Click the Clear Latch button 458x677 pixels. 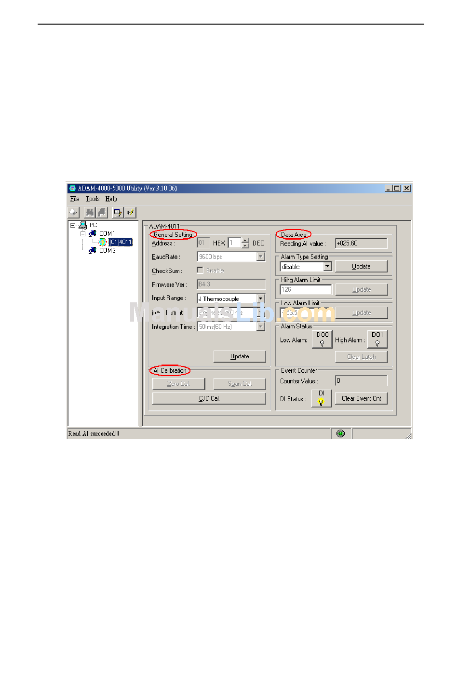coord(362,357)
